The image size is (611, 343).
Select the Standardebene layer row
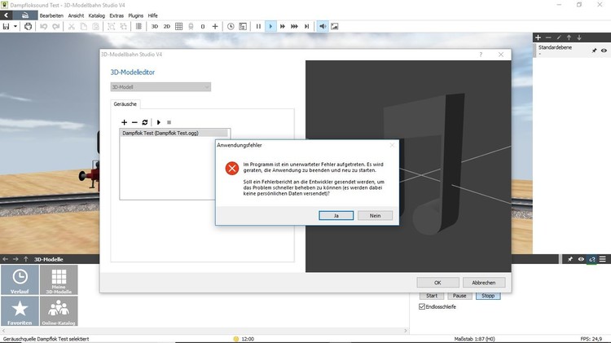572,51
